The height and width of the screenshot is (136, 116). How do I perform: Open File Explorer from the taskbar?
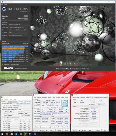(x=12, y=134)
